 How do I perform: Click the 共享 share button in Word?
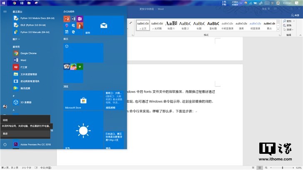tap(295, 15)
